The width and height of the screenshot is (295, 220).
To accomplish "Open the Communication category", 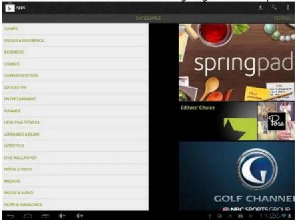I will point(75,76).
